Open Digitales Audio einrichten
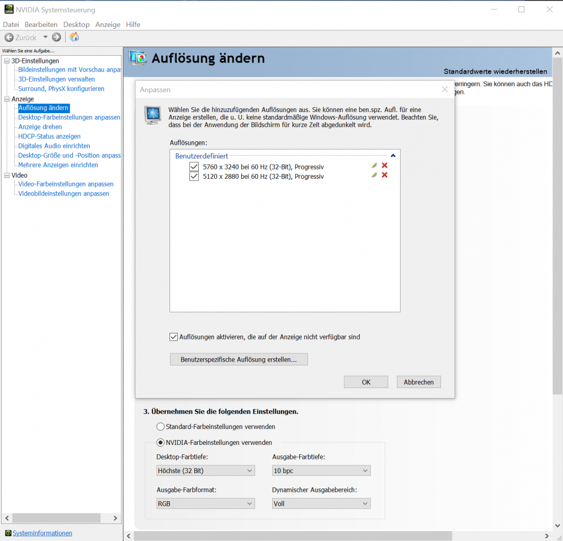The image size is (563, 541). [54, 146]
